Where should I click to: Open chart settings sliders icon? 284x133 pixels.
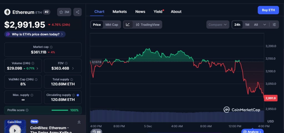pyautogui.click(x=274, y=25)
